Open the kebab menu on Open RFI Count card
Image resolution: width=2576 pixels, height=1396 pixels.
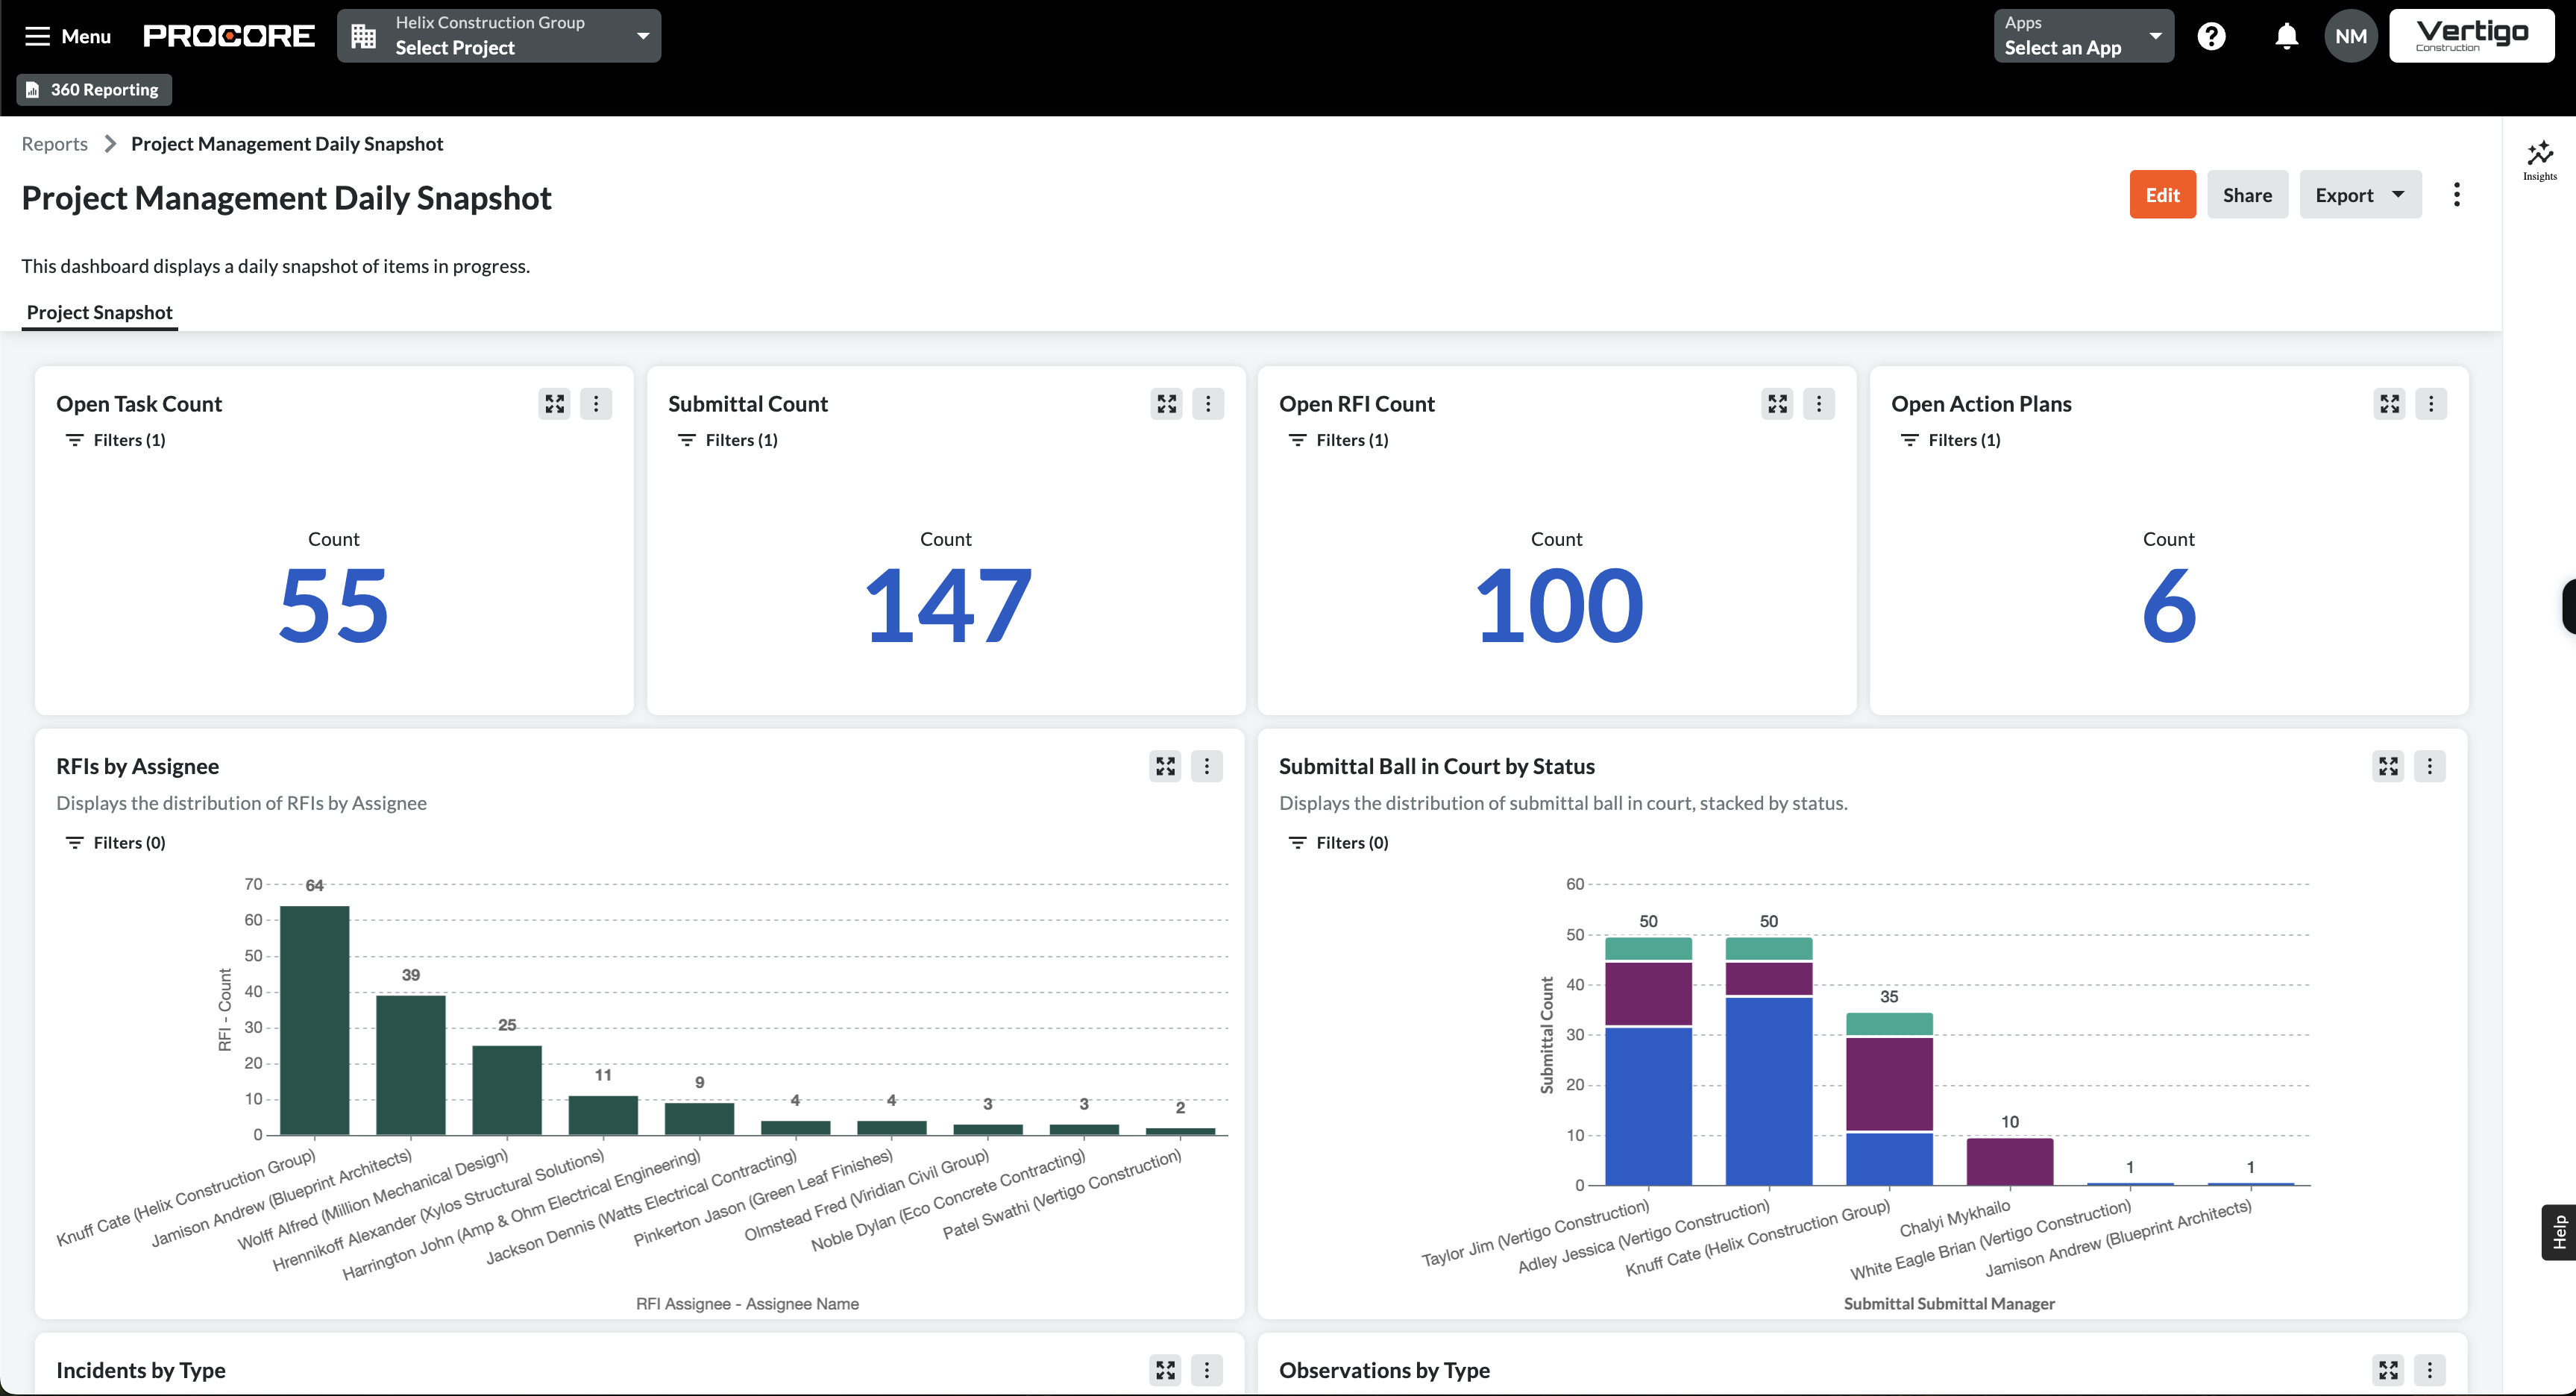pos(1819,404)
